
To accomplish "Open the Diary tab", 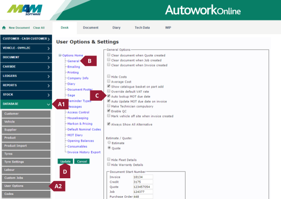I will (x=116, y=28).
